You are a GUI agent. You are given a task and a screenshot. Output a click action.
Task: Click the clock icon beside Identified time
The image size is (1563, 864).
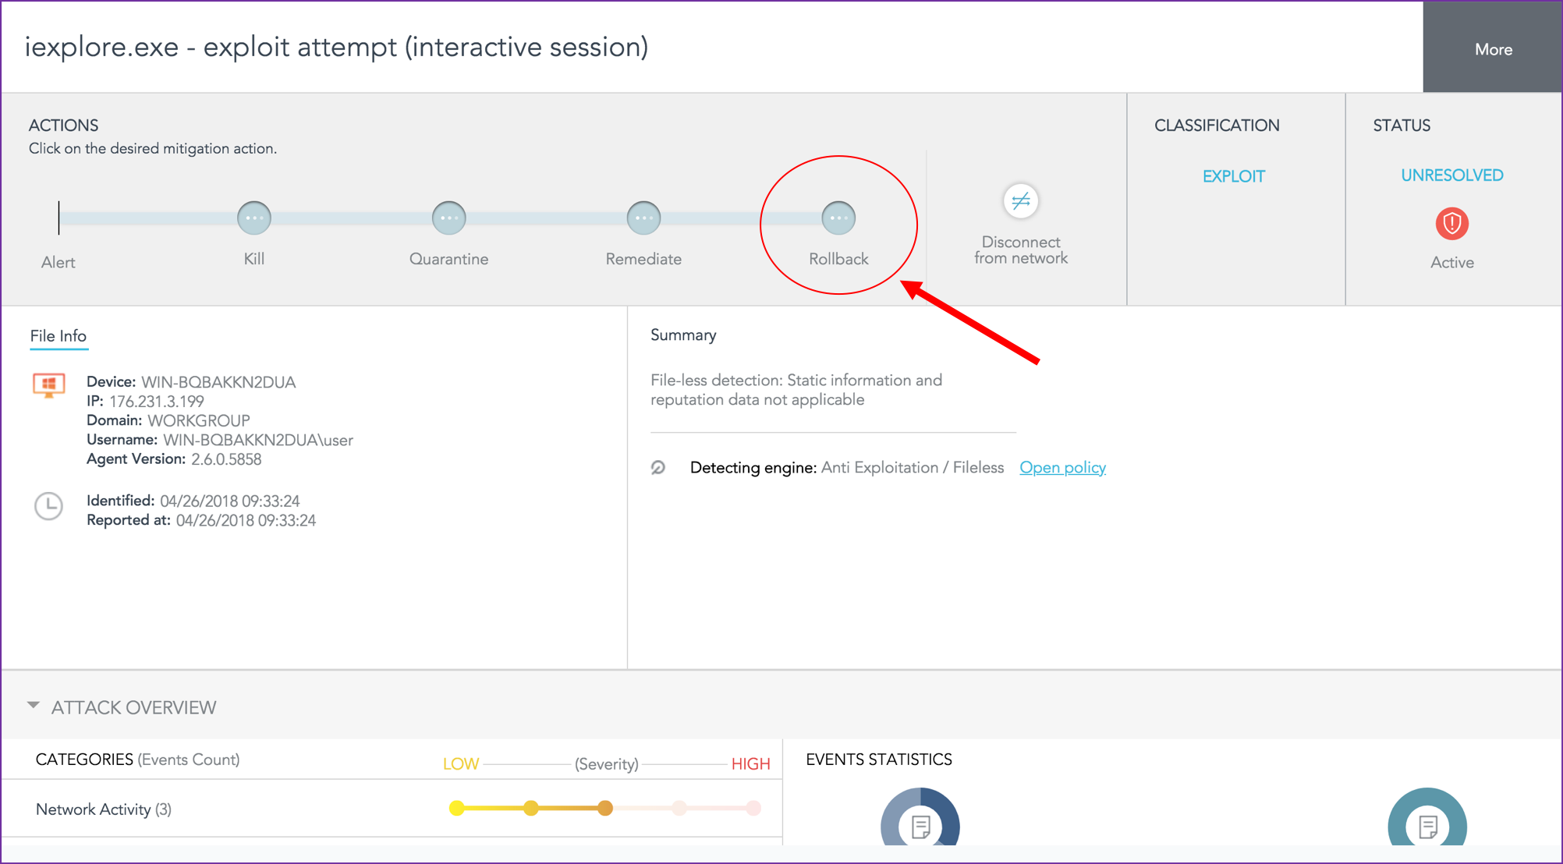(48, 506)
